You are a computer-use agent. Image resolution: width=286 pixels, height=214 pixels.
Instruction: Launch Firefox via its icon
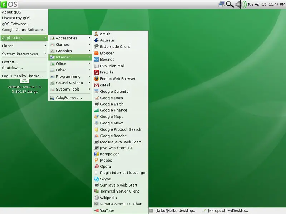pyautogui.click(x=96, y=78)
